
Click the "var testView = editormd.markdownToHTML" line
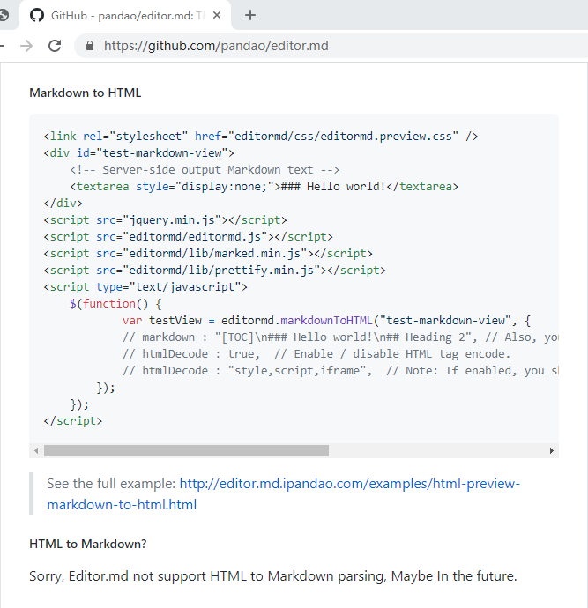326,320
